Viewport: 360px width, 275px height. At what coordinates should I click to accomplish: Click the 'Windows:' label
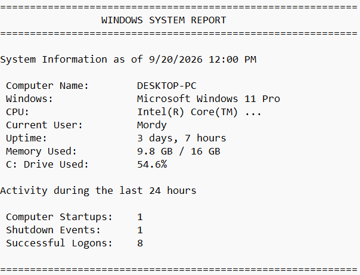pyautogui.click(x=29, y=99)
